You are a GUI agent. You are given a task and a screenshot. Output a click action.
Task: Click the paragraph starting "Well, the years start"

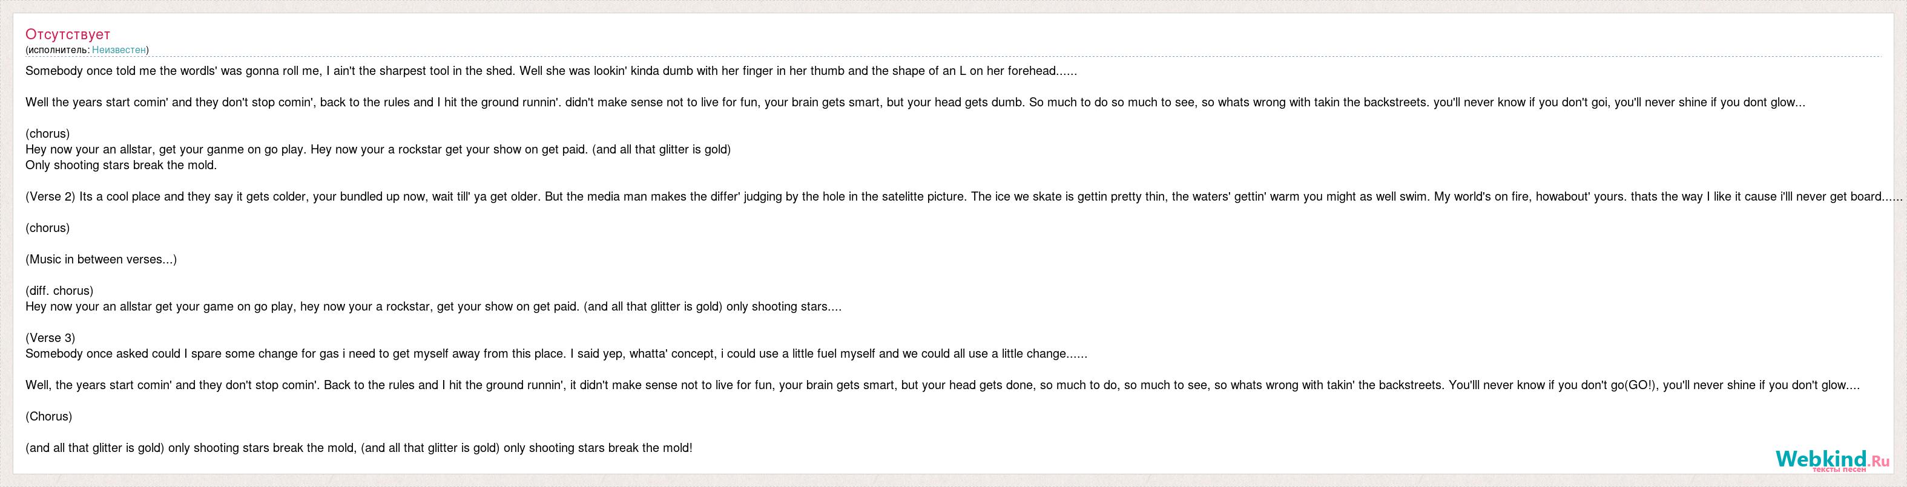[x=943, y=385]
